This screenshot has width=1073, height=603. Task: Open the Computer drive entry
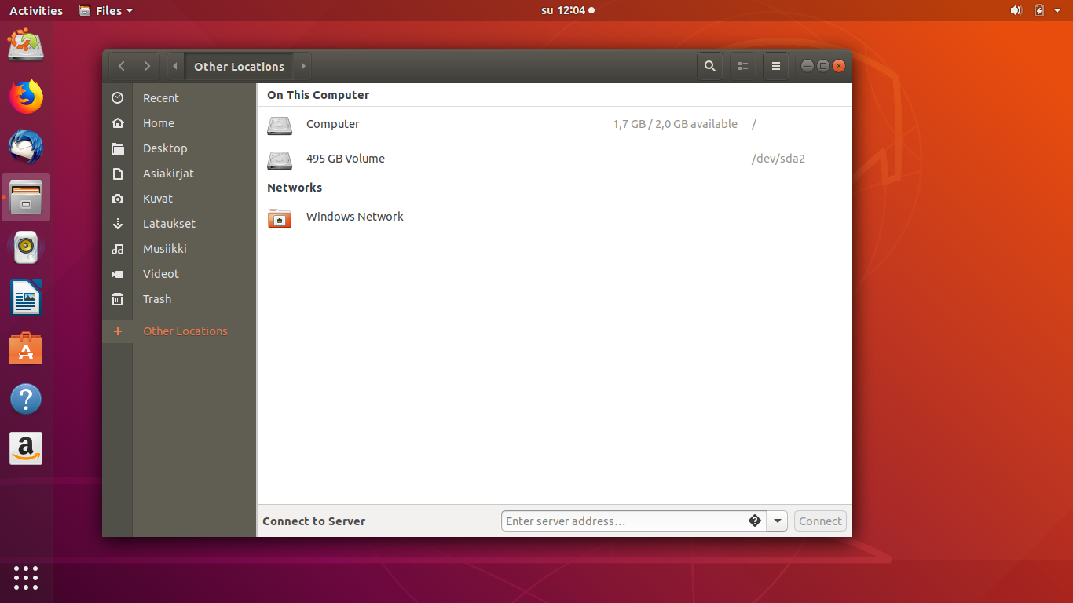point(333,124)
